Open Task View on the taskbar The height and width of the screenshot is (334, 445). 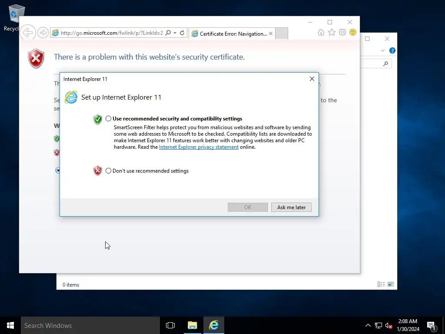pos(170,325)
